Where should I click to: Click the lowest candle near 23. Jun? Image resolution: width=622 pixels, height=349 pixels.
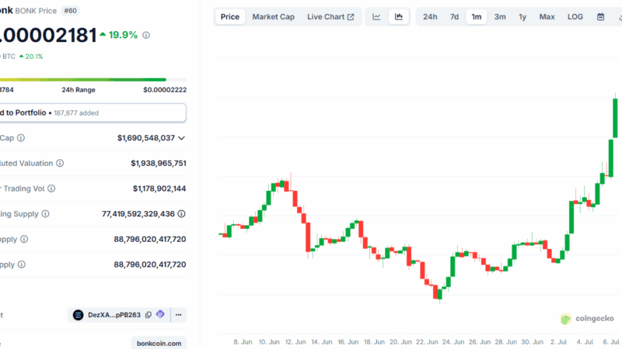(439, 295)
